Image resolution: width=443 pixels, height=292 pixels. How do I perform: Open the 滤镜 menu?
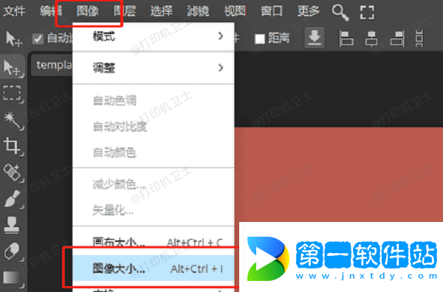point(198,11)
